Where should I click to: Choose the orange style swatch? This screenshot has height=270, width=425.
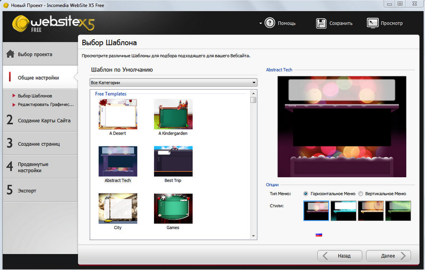point(371,211)
